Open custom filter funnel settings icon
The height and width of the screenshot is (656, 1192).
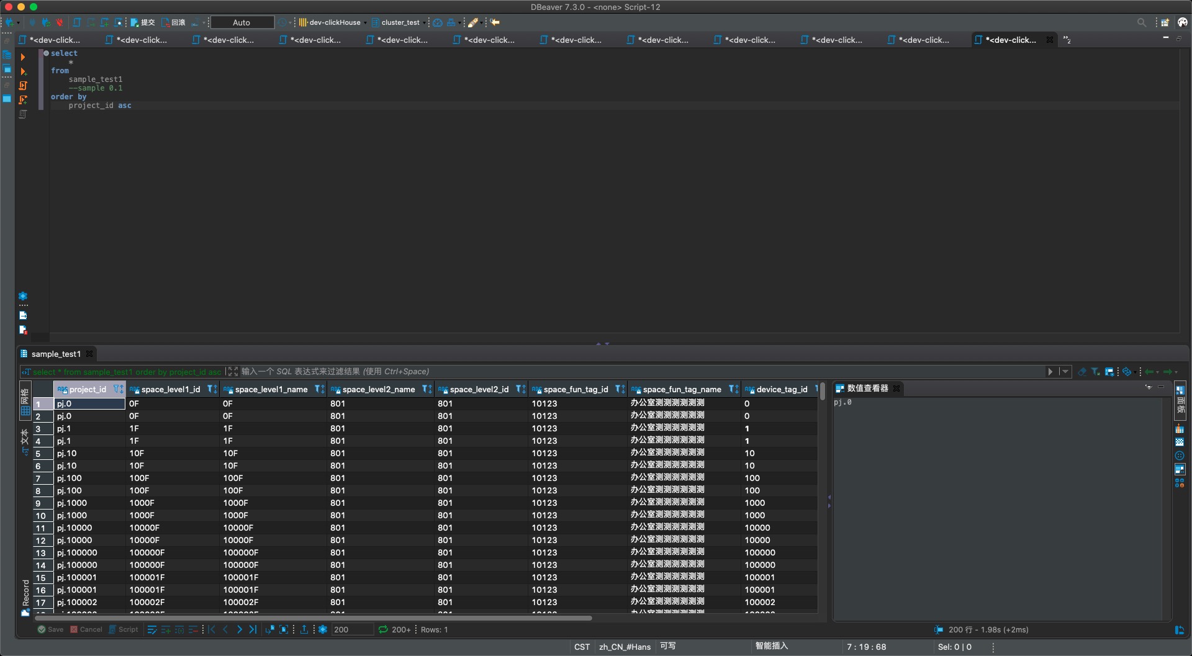[x=1096, y=372]
